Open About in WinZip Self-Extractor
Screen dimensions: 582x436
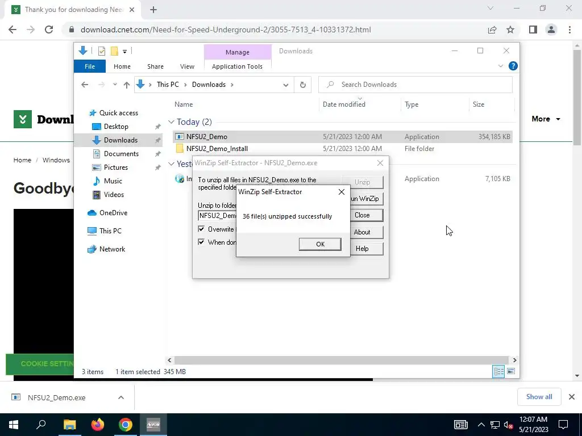click(x=362, y=232)
